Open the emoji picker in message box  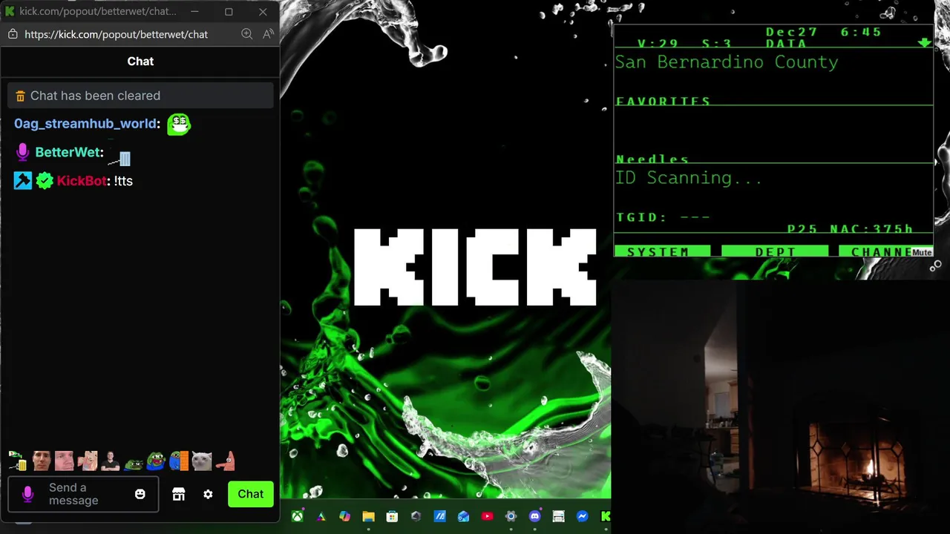[x=140, y=494]
